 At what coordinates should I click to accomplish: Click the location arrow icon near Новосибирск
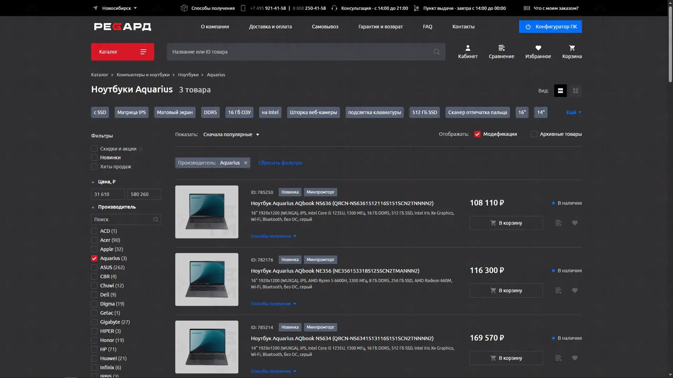pos(95,8)
